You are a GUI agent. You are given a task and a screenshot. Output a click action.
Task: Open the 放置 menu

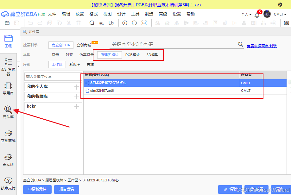pyautogui.click(x=79, y=14)
